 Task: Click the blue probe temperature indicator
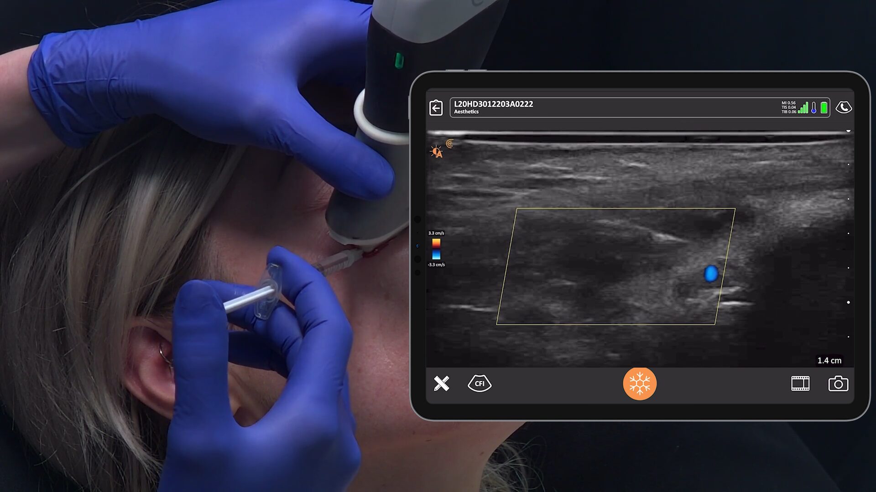[813, 108]
